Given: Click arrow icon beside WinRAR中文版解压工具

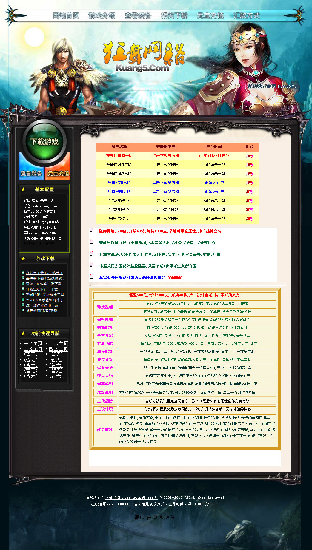Looking at the screenshot, I should pos(23,294).
